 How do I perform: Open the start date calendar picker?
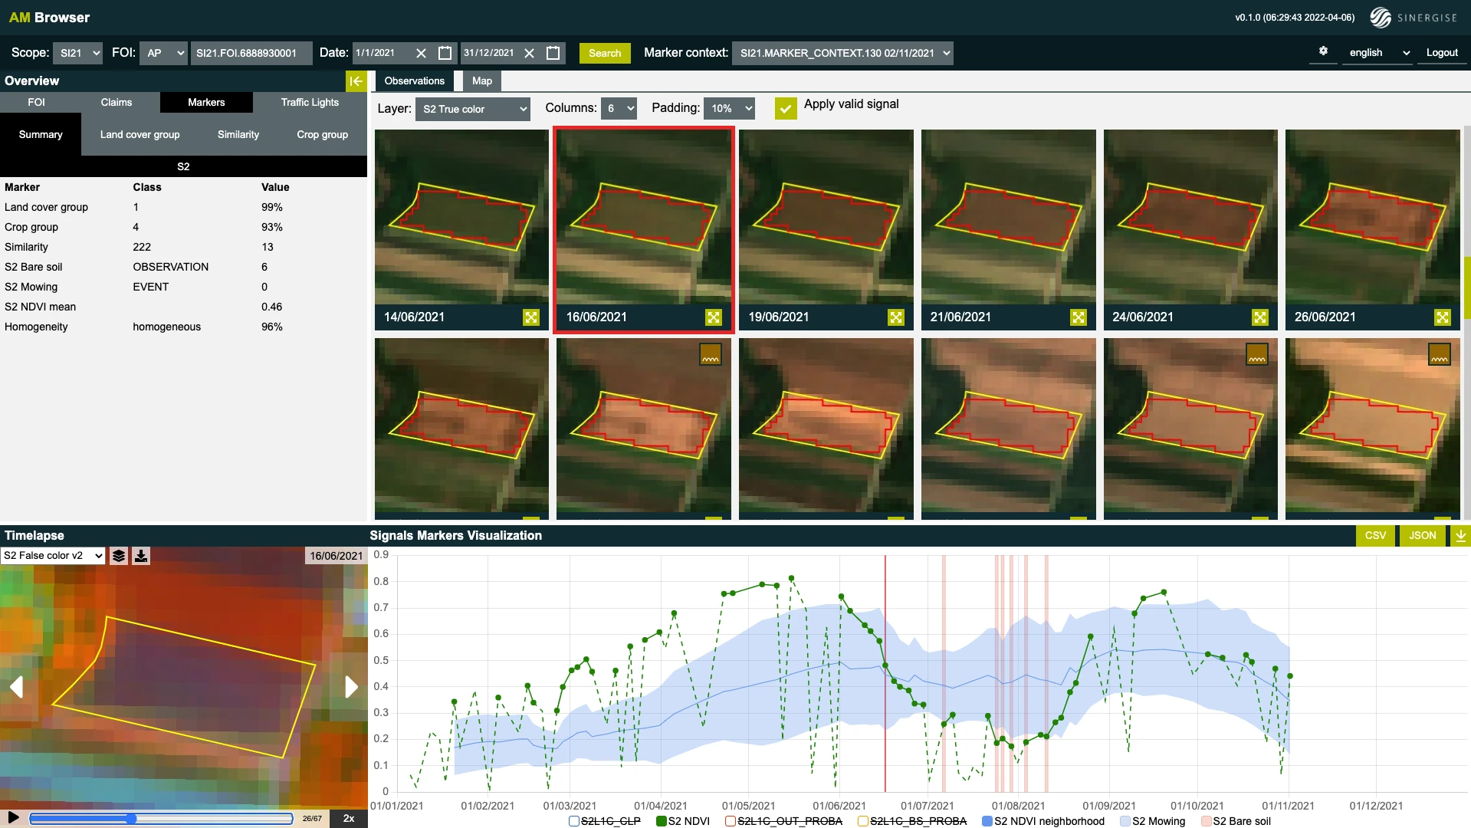[445, 53]
